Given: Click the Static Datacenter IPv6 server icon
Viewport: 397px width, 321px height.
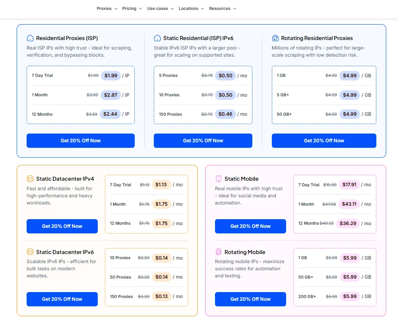Looking at the screenshot, I should coord(30,252).
